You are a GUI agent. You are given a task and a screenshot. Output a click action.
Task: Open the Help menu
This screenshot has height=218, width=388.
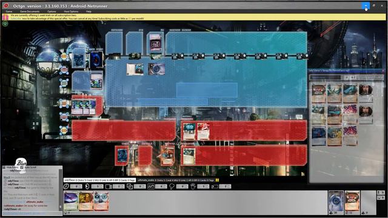tap(89, 12)
